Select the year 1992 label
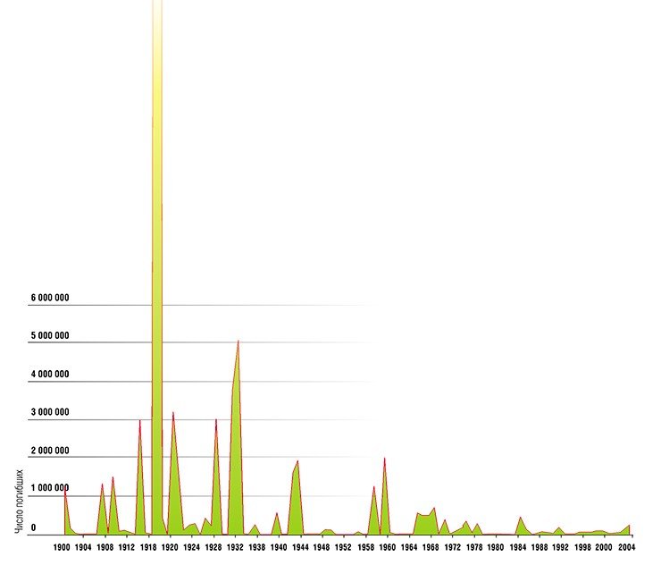Viewport: 661px width, 565px height. pos(561,548)
